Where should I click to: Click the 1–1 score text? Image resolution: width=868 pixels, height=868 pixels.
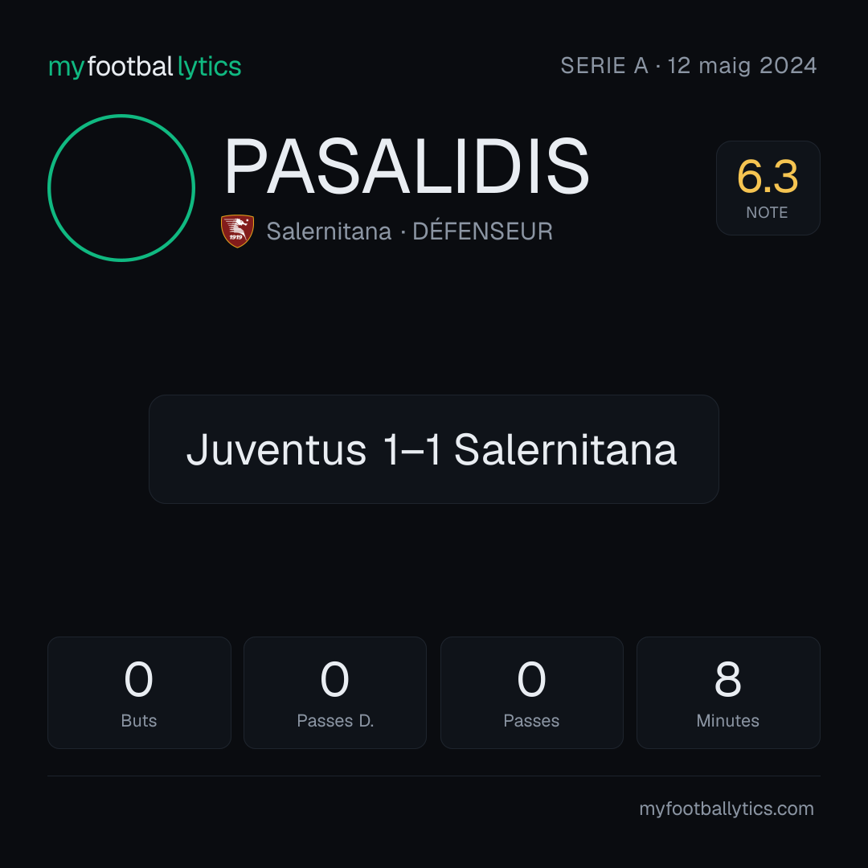point(411,449)
